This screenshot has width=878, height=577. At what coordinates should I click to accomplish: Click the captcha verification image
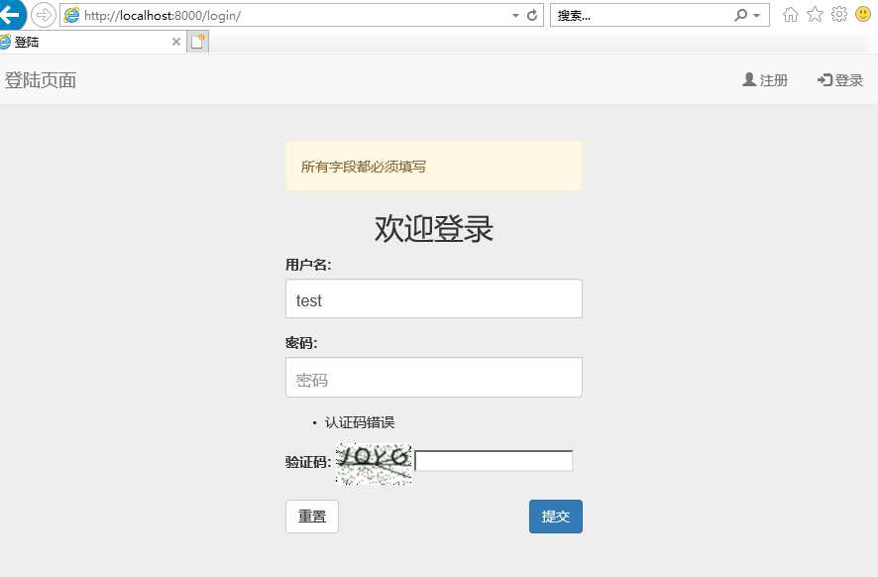point(374,461)
